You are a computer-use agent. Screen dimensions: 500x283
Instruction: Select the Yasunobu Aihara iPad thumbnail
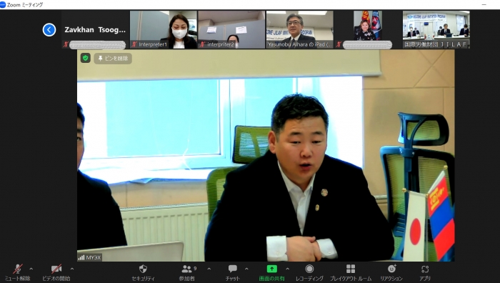pyautogui.click(x=300, y=30)
